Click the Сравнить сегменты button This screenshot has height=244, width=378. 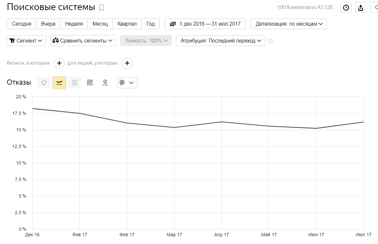pos(83,41)
